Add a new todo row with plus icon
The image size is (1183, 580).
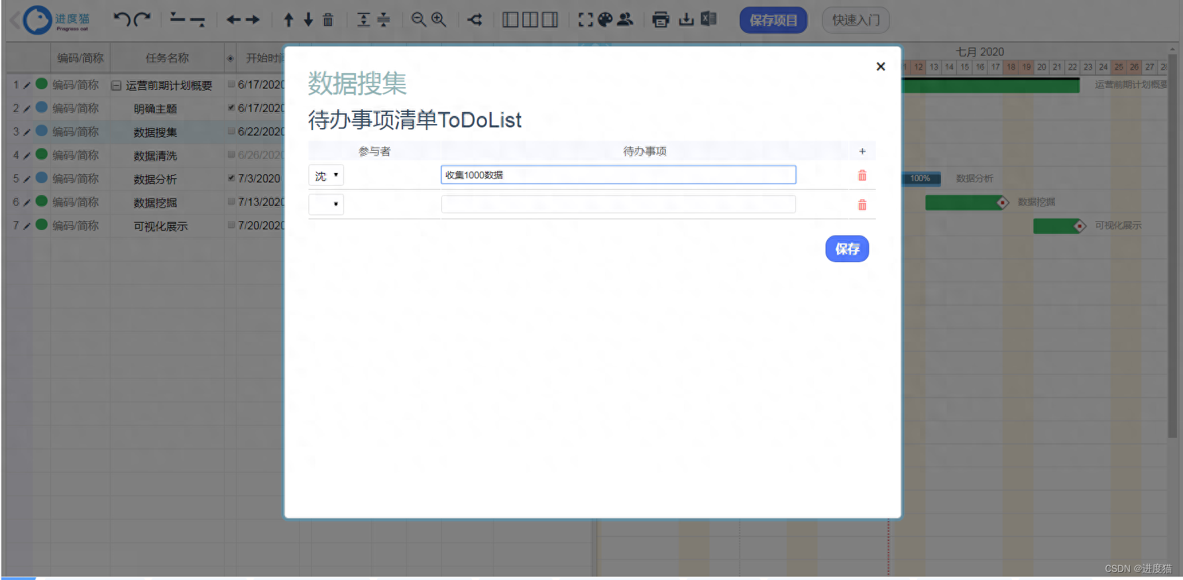point(862,152)
